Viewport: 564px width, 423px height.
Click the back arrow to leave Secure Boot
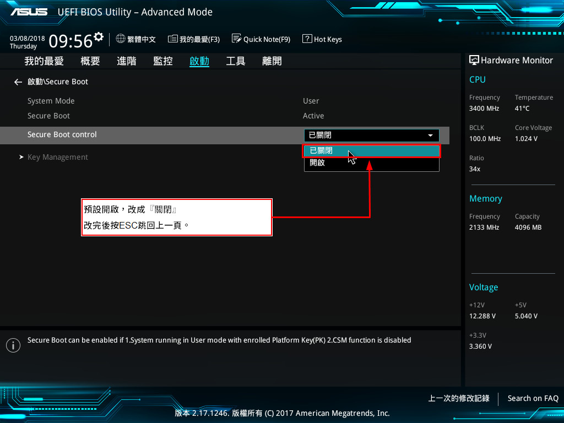(x=18, y=82)
